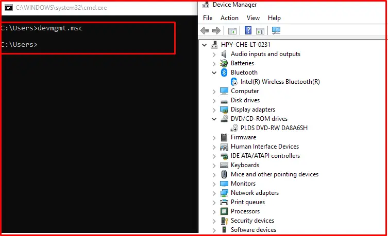The height and width of the screenshot is (236, 388).
Task: Open the View menu in Device Manager
Action: click(x=253, y=18)
